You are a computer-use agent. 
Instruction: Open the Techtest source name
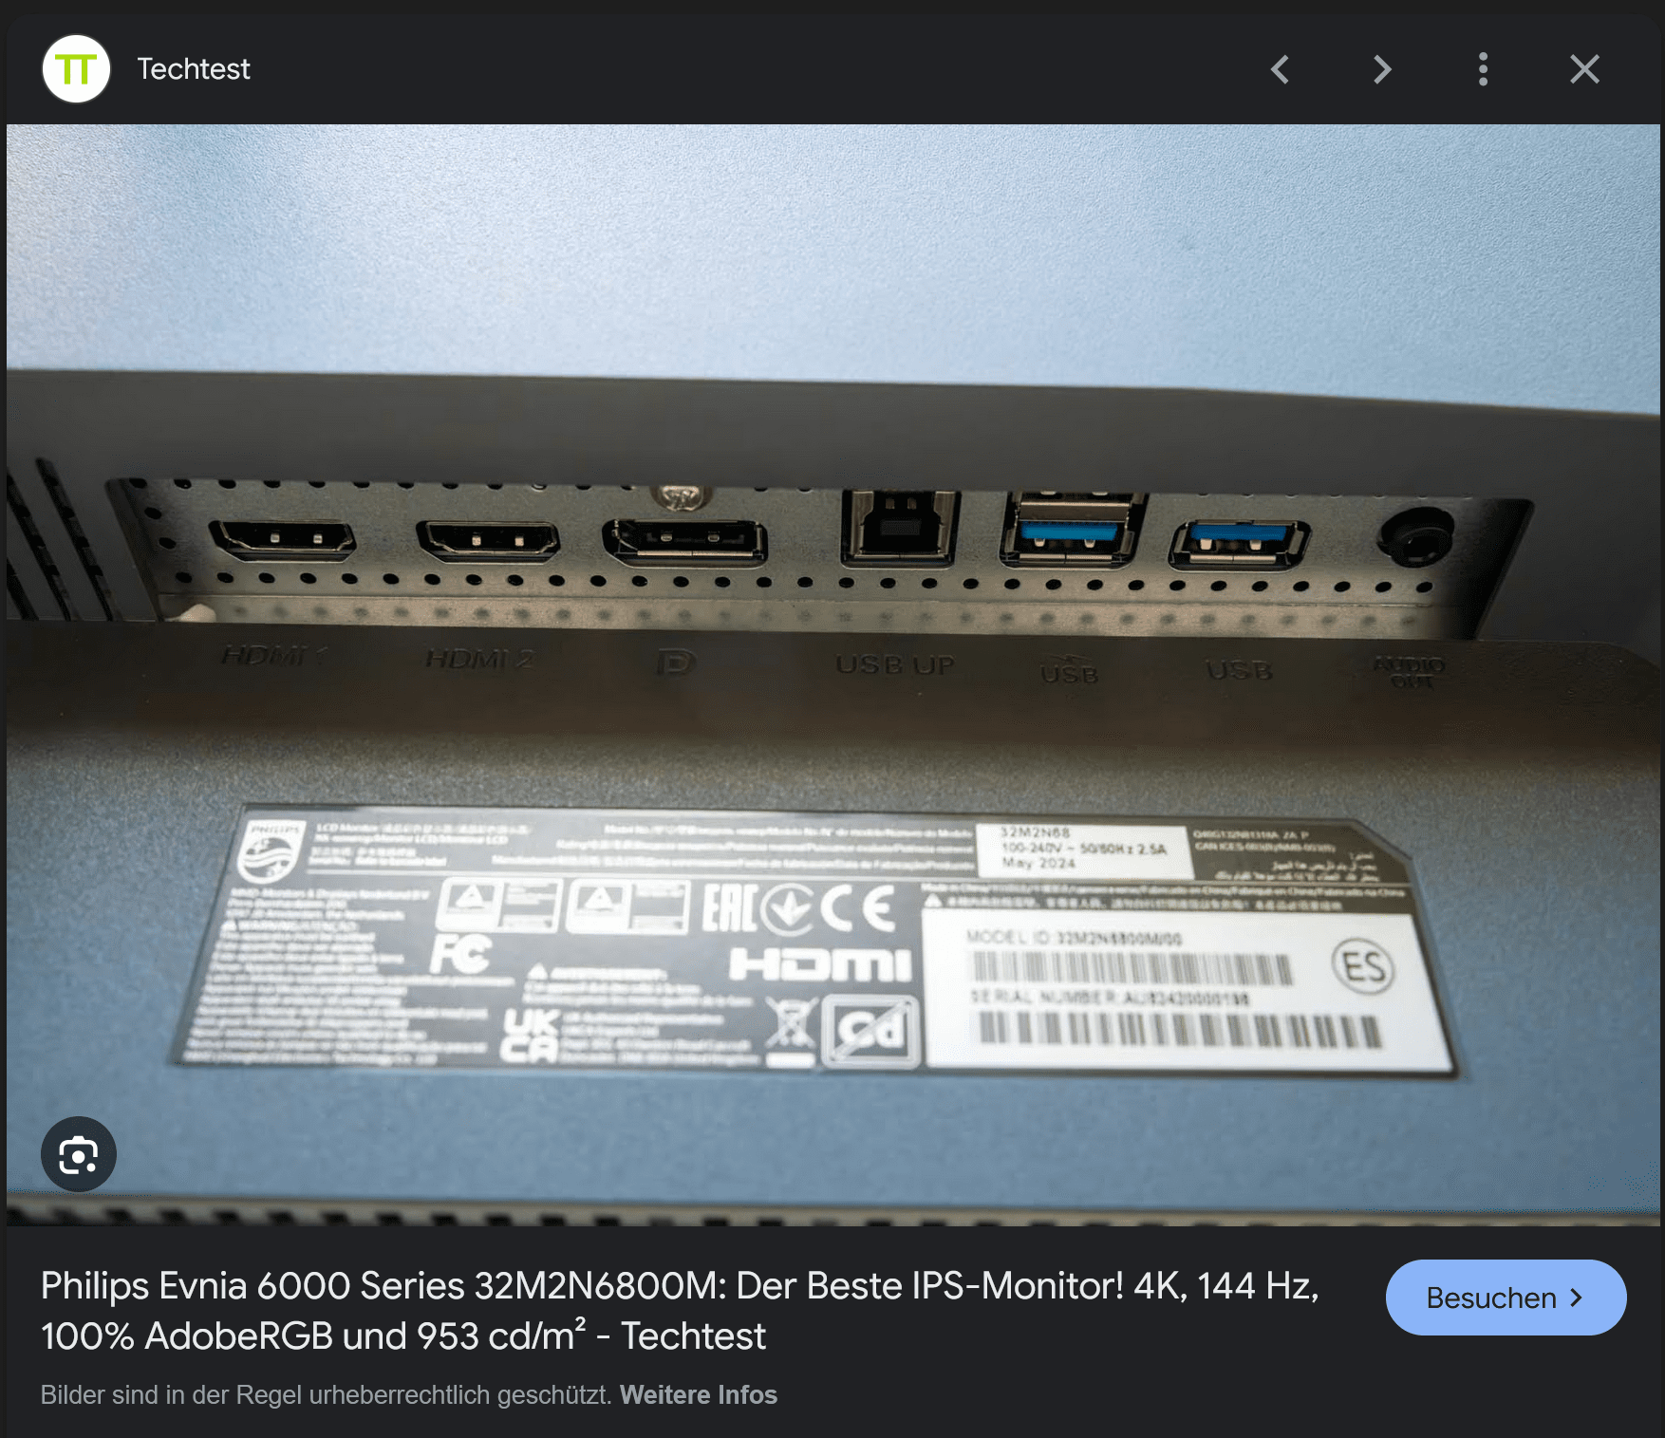(194, 69)
